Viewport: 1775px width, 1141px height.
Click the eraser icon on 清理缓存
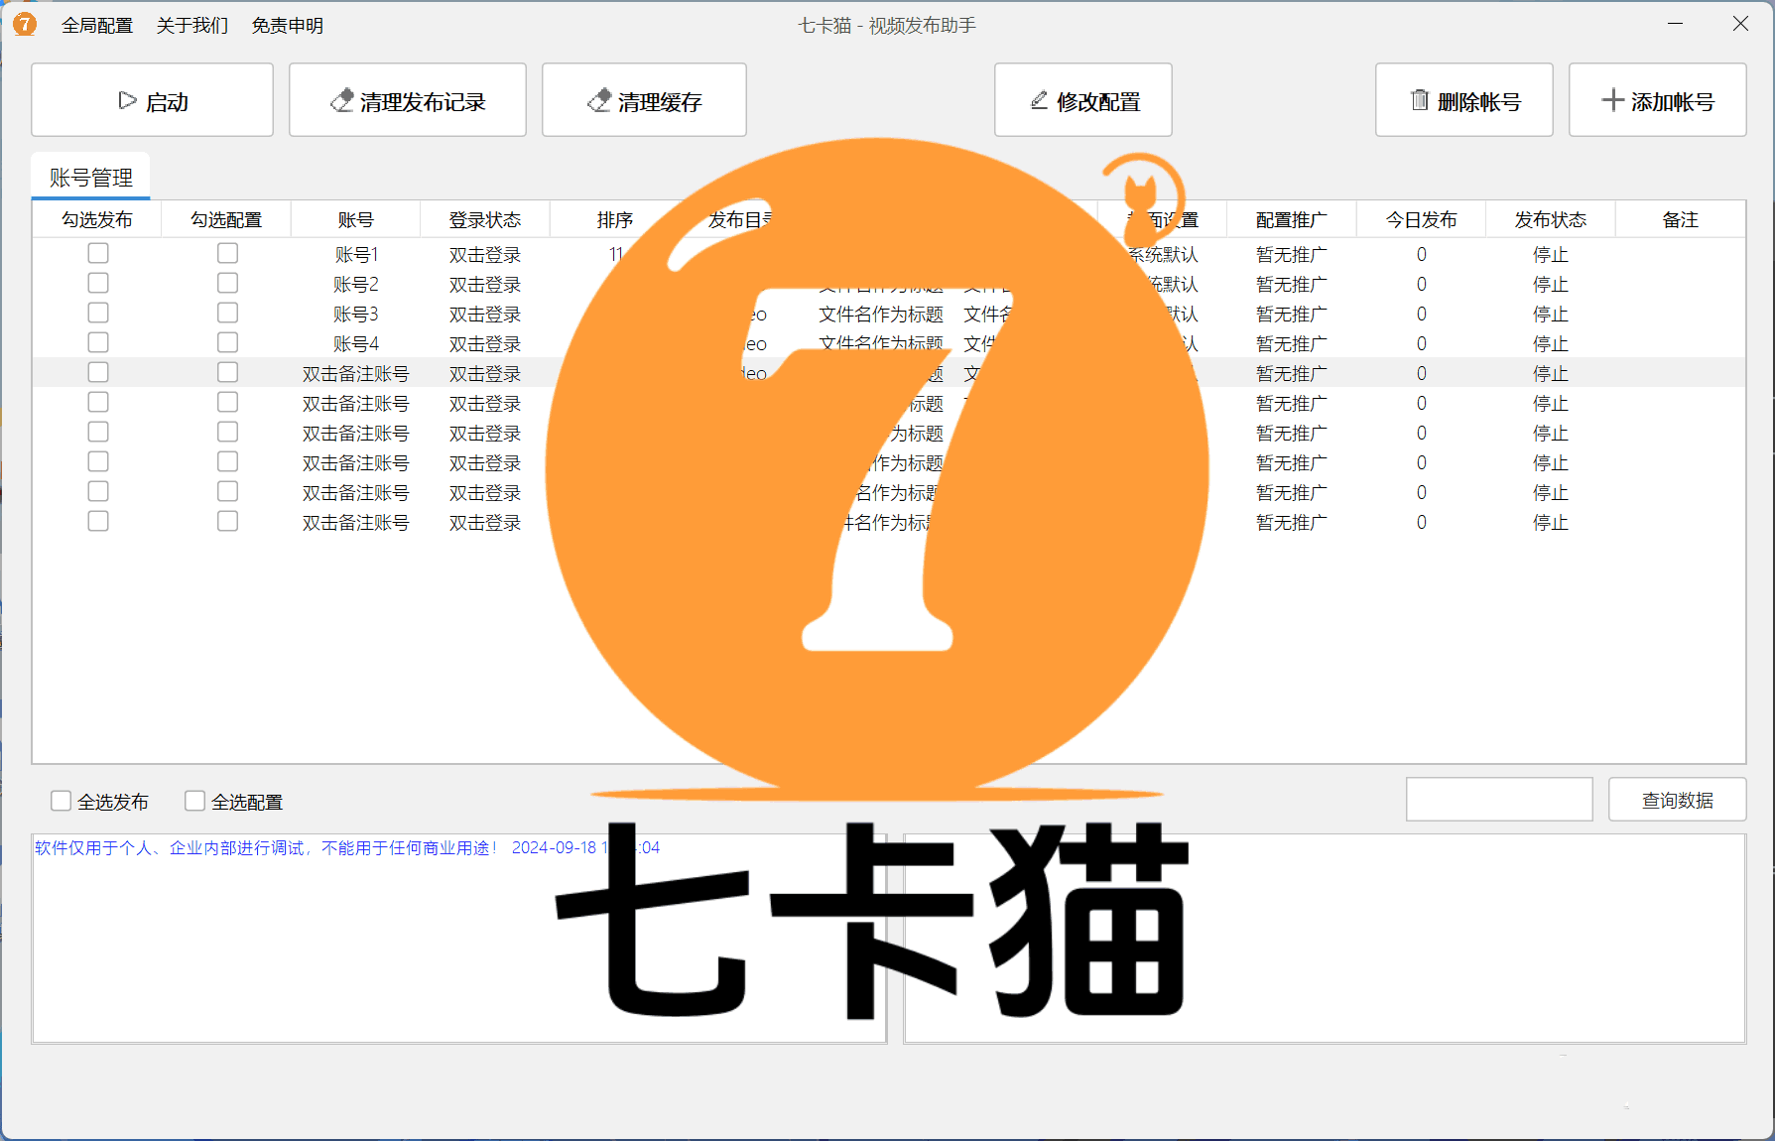tap(599, 100)
